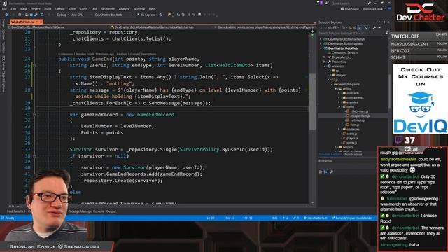
Task: Open the Help menu
Action: tap(153, 9)
